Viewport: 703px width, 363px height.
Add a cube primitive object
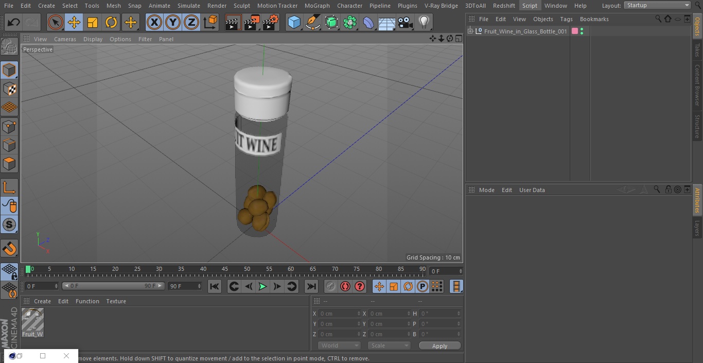pyautogui.click(x=294, y=22)
